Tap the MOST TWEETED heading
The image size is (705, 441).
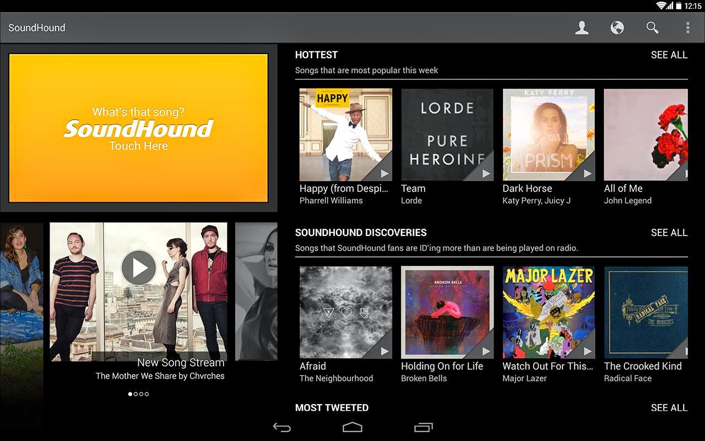click(332, 407)
